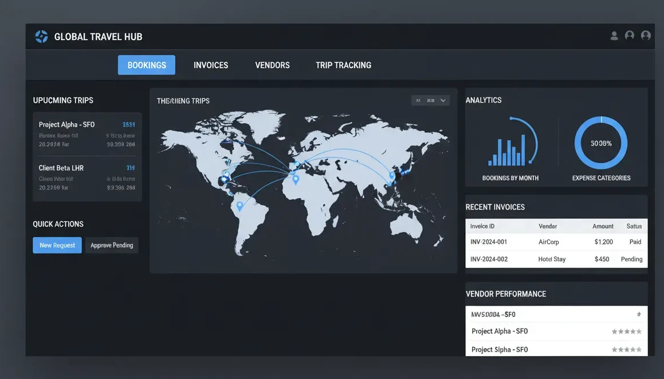Click the New Request button

pyautogui.click(x=57, y=245)
